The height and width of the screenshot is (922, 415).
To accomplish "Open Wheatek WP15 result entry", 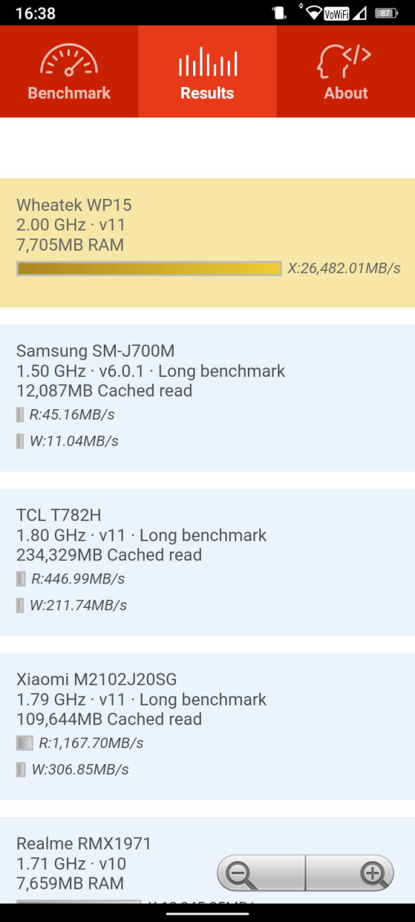I will [207, 243].
